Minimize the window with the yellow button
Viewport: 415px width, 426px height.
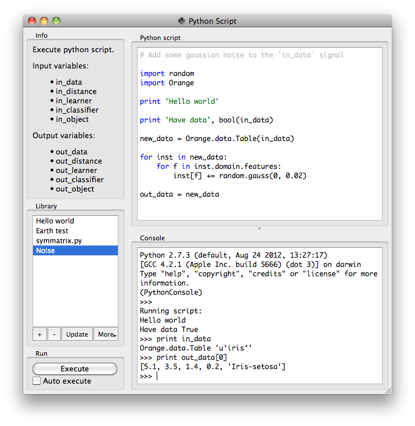(44, 21)
